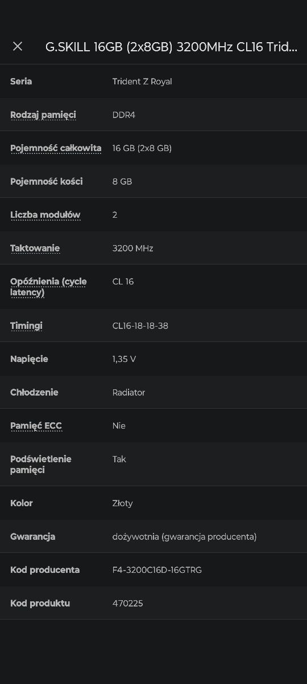The image size is (307, 684).
Task: Tap the 16 GB (2x8 GB) capacity value
Action: click(x=142, y=148)
